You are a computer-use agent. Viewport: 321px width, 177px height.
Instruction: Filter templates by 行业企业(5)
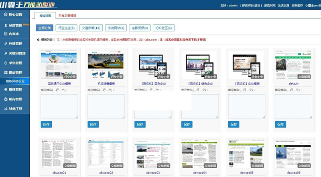66,28
